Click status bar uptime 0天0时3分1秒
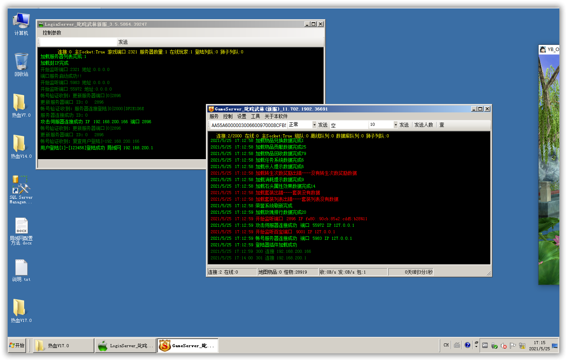567x361 pixels. click(x=419, y=272)
